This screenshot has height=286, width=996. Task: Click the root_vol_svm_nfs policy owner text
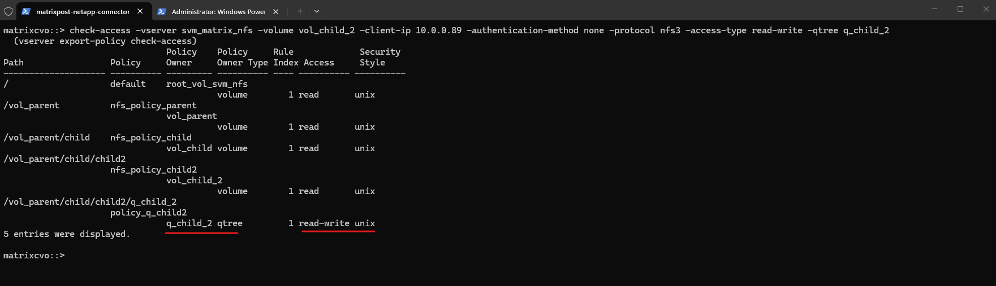tap(206, 84)
